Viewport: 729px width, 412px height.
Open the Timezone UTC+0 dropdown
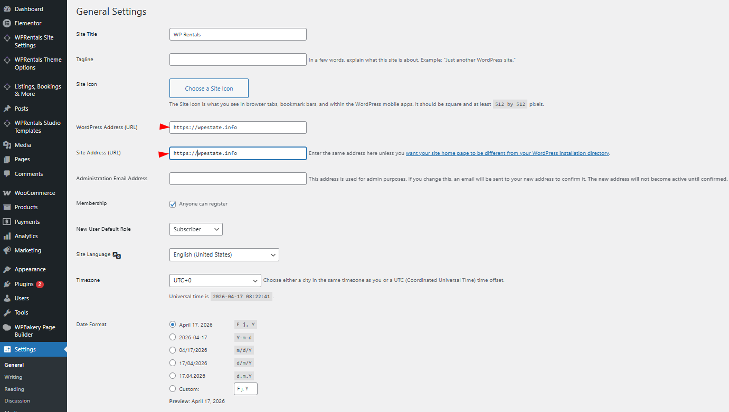coord(215,280)
